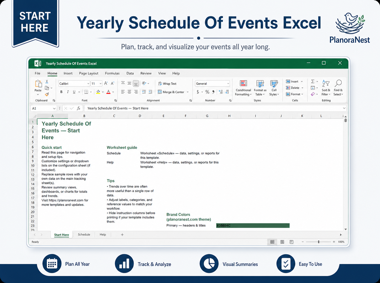The width and height of the screenshot is (380, 283).
Task: Switch to Normal view in status bar
Action: click(272, 242)
